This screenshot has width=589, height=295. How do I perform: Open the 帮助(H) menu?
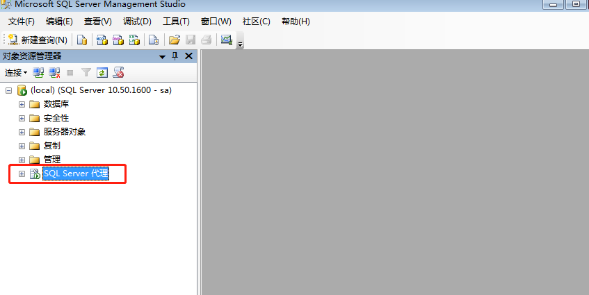[x=296, y=22]
